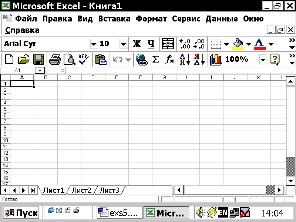
Task: Select the Лист1 sheet tab
Action: 54,190
